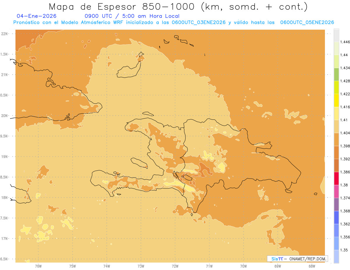Click the 73W longitude label
This screenshot has width=350, height=270.
click(141, 266)
